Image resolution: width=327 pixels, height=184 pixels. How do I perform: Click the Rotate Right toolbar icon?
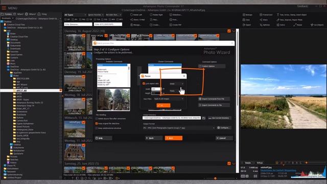point(151,15)
